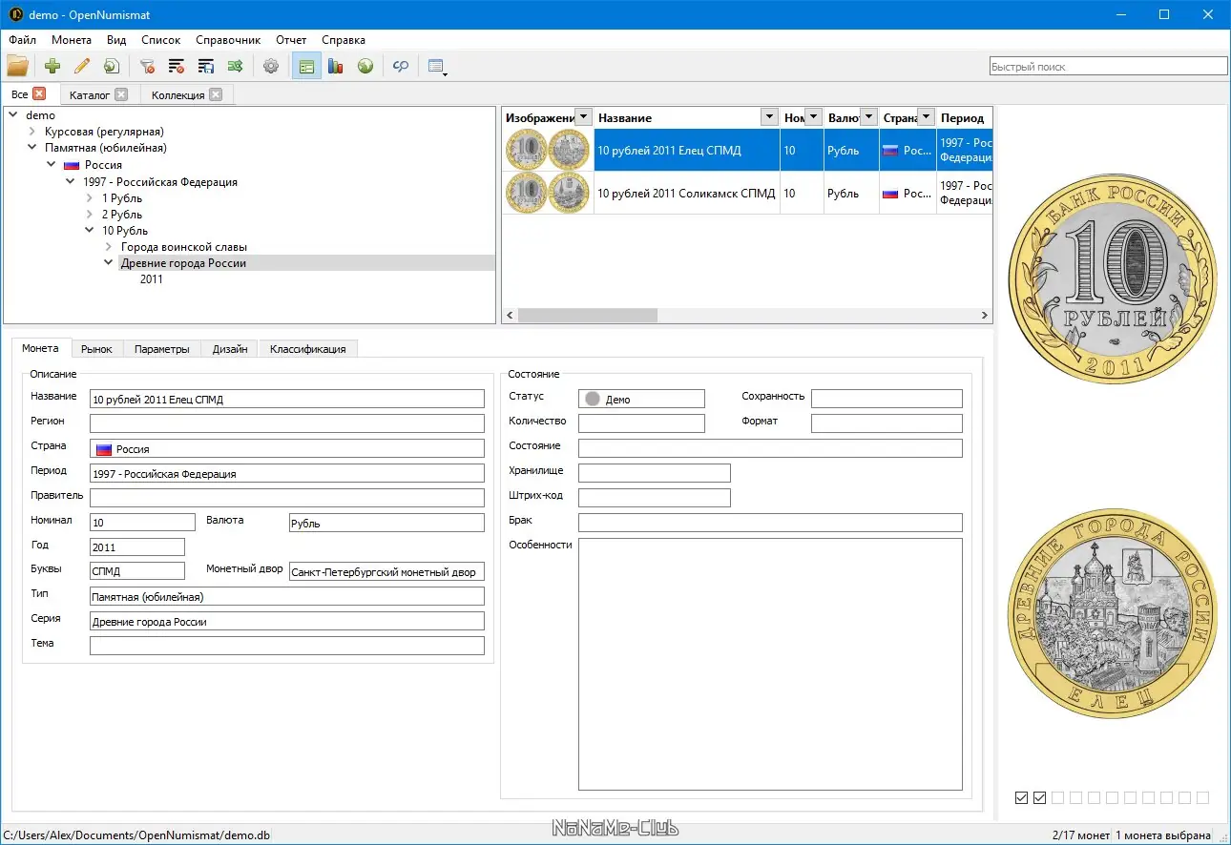Click the large reverse Елец coin image
Viewport: 1231px width, 845px height.
[1113, 613]
